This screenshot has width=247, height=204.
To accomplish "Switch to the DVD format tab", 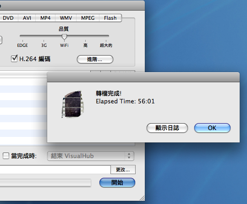I will (8, 18).
